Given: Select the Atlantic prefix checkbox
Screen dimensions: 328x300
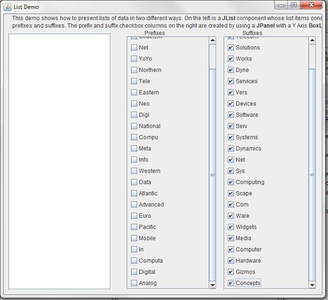Looking at the screenshot, I should pyautogui.click(x=134, y=193).
